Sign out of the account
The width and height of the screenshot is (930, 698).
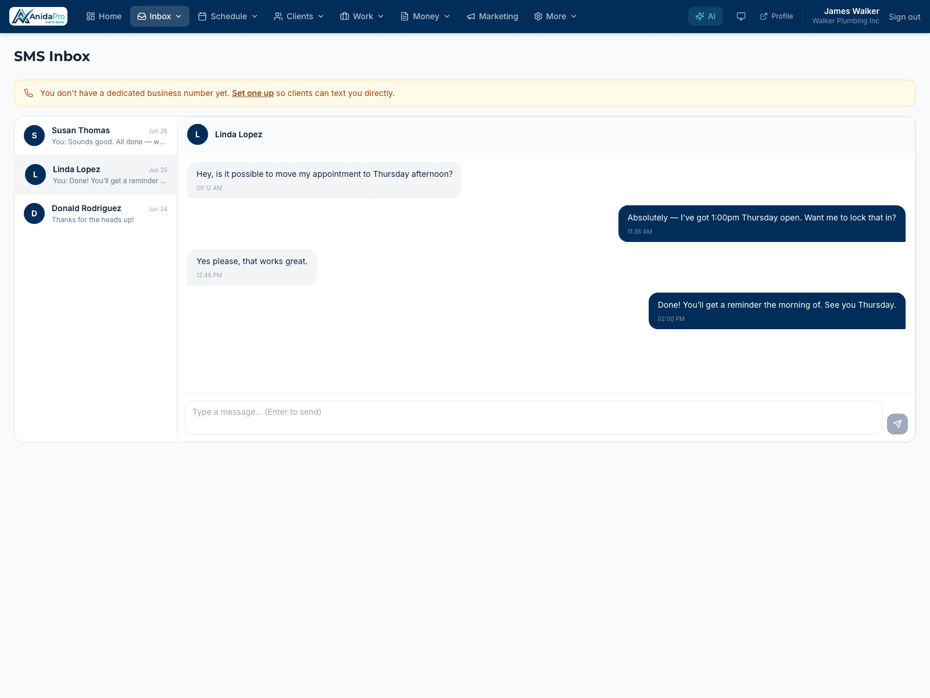pyautogui.click(x=904, y=17)
